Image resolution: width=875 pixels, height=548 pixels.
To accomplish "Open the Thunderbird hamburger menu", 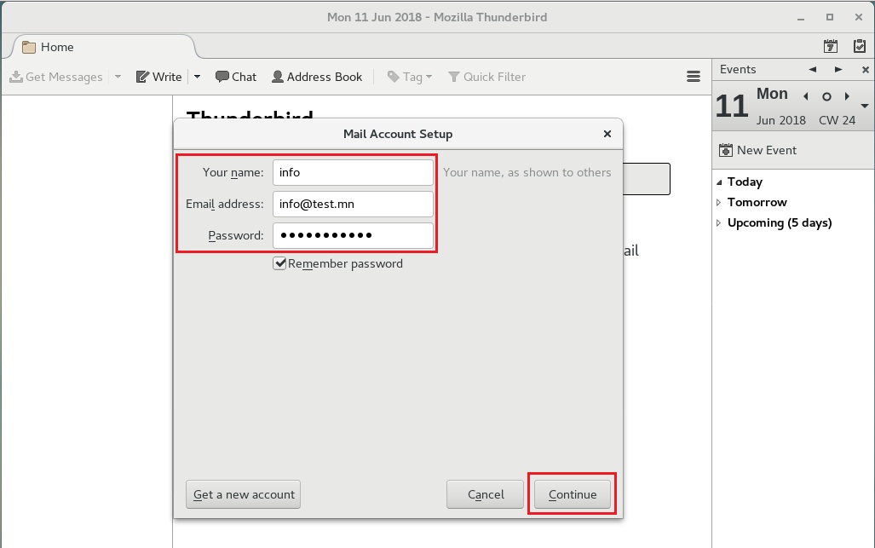I will point(693,77).
